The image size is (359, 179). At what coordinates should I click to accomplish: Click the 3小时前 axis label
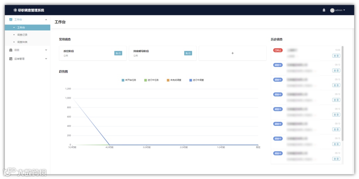[147, 148]
